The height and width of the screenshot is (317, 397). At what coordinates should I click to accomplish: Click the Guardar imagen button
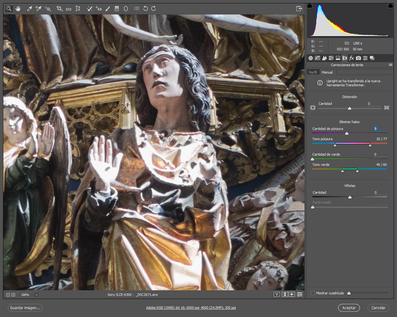pyautogui.click(x=25, y=308)
